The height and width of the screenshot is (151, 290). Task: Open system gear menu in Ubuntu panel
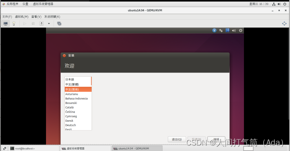click(x=241, y=30)
